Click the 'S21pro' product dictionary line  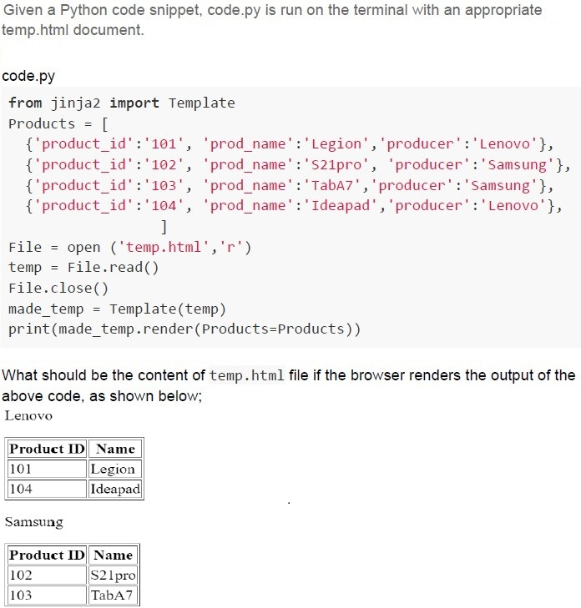click(x=298, y=165)
